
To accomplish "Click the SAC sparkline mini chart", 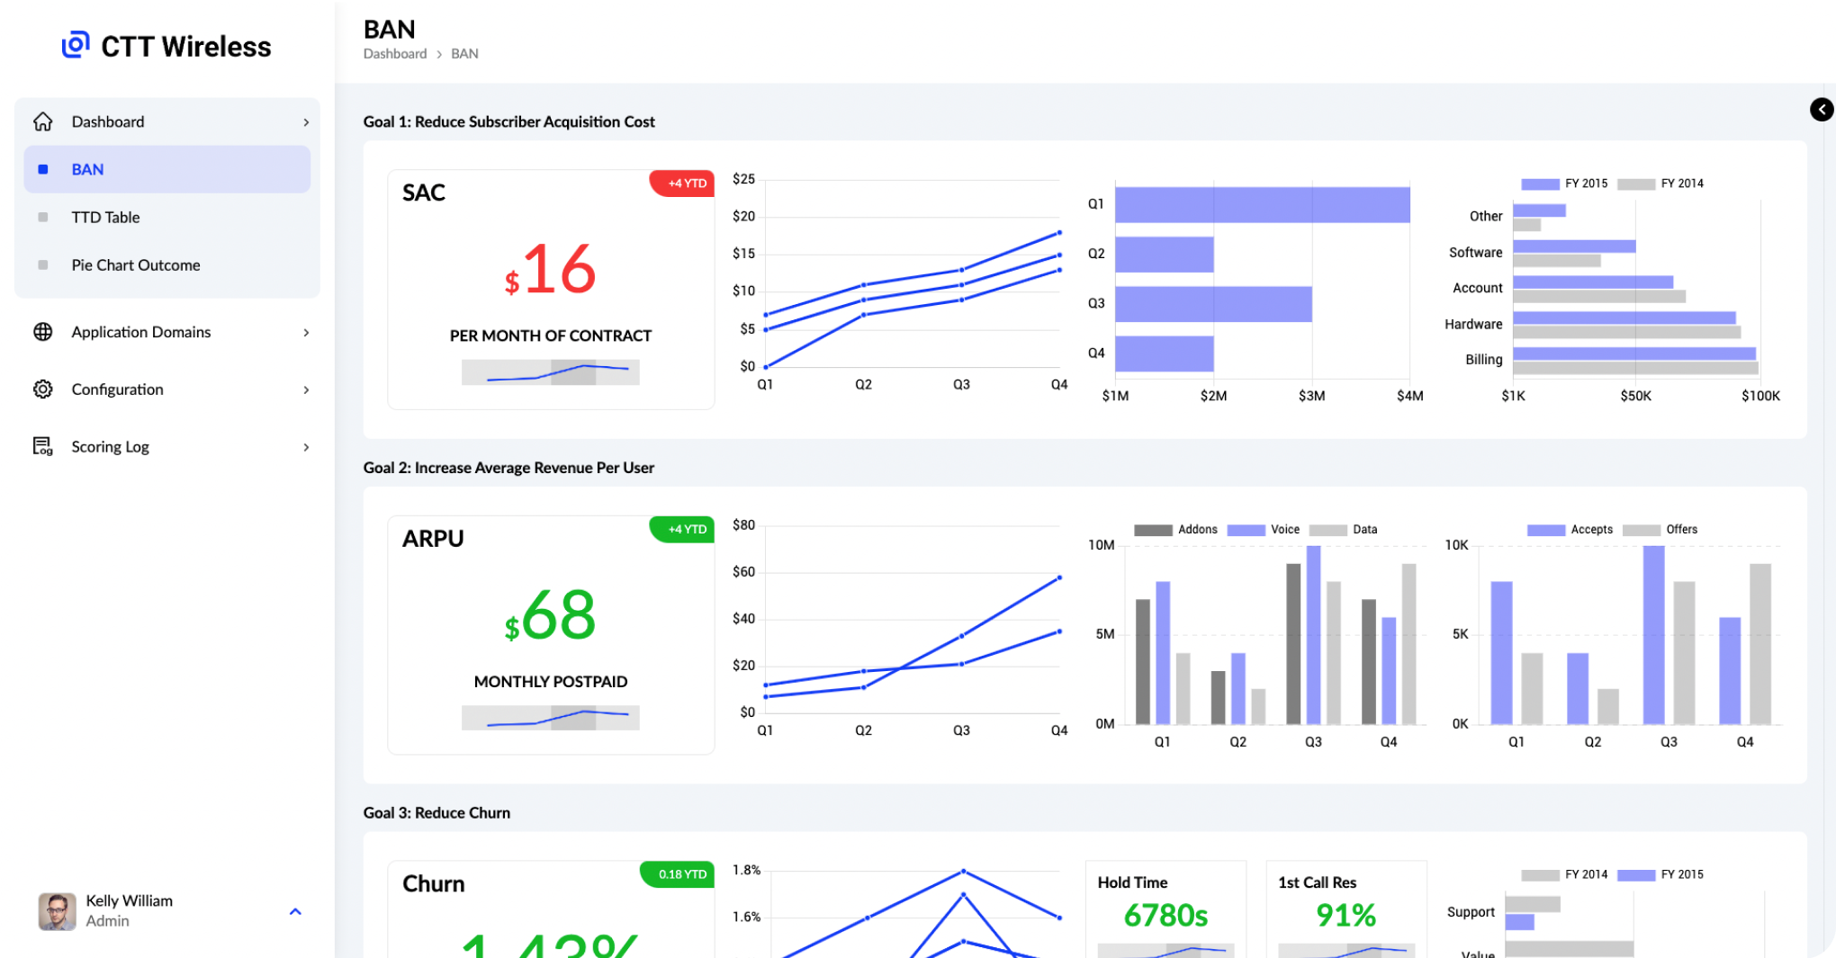I will click(550, 372).
